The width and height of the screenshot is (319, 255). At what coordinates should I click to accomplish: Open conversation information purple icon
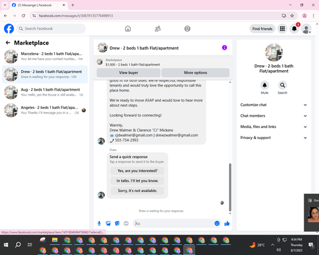click(x=225, y=48)
